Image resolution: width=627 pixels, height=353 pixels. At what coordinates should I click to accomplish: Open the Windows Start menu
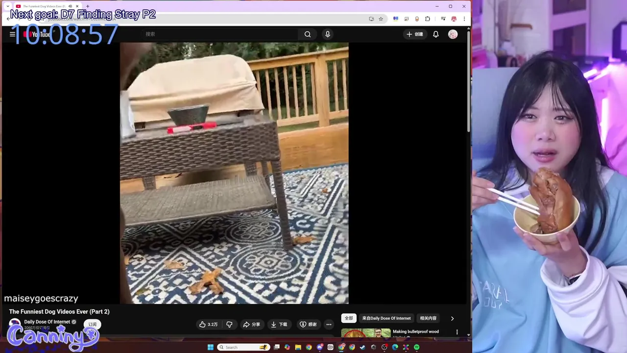coord(211,347)
